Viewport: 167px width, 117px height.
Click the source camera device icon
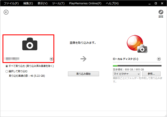[30, 44]
